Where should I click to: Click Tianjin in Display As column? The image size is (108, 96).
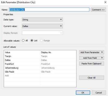(x=58, y=56)
